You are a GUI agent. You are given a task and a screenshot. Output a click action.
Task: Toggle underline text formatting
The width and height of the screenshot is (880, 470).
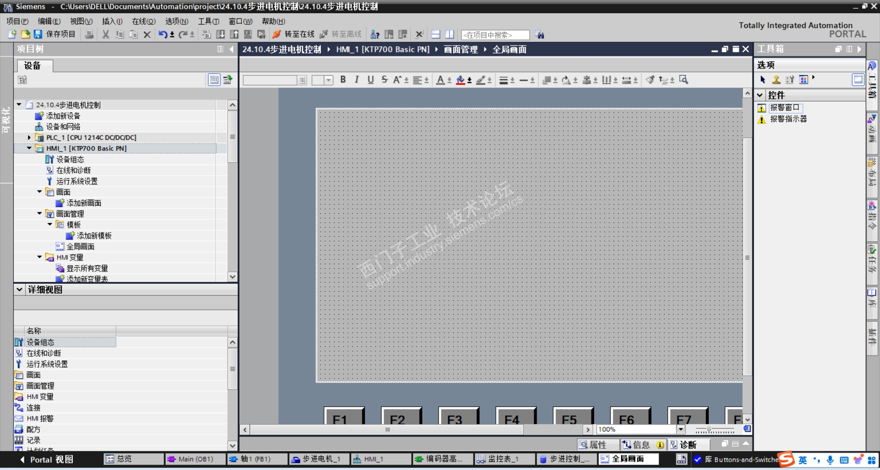pyautogui.click(x=371, y=80)
